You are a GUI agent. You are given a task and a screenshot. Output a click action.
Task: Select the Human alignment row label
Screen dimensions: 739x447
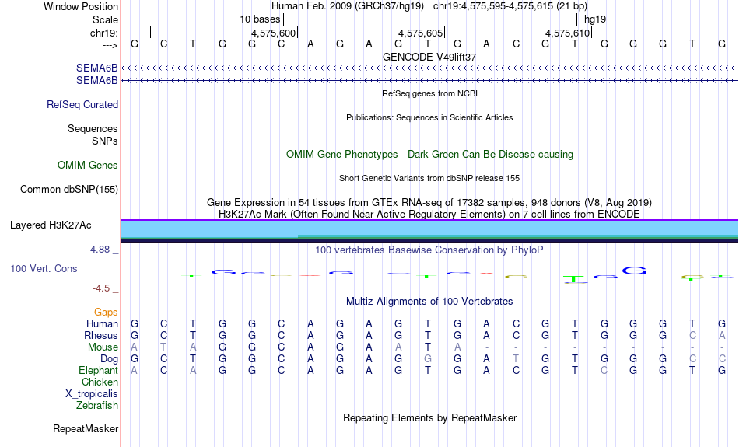(102, 323)
